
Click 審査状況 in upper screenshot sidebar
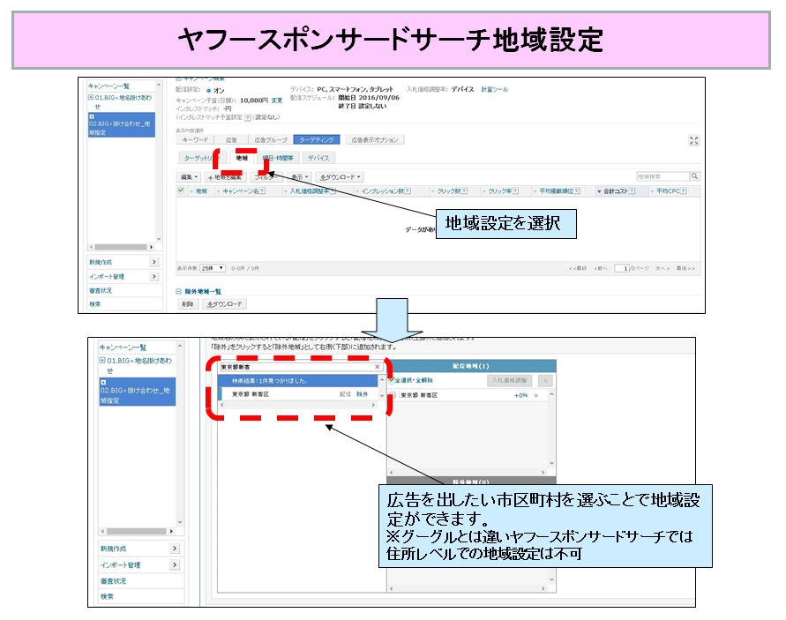tap(101, 290)
